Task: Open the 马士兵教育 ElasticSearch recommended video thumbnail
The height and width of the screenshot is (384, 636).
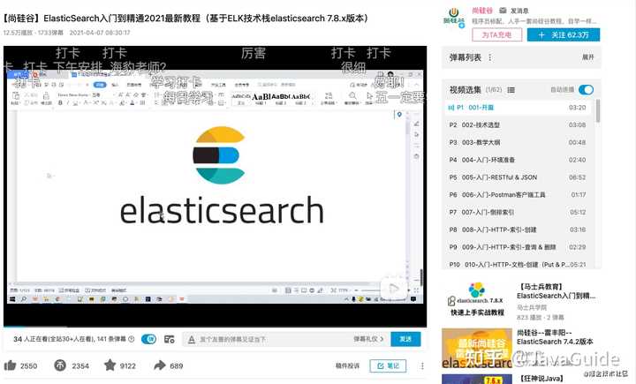Action: pyautogui.click(x=477, y=299)
